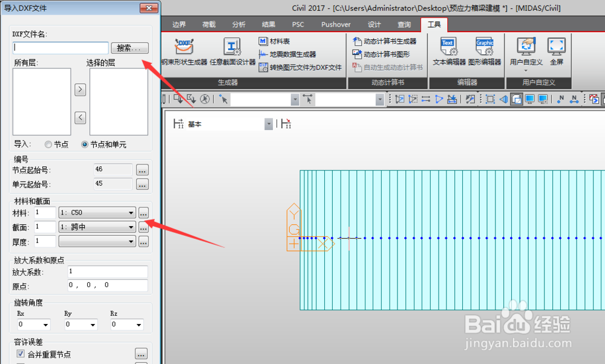Click the first blue monitor display icon

click(x=530, y=100)
